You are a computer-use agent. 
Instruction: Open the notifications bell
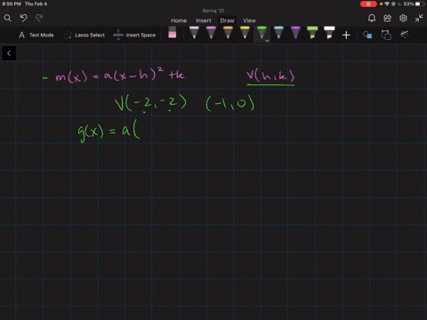tap(372, 19)
